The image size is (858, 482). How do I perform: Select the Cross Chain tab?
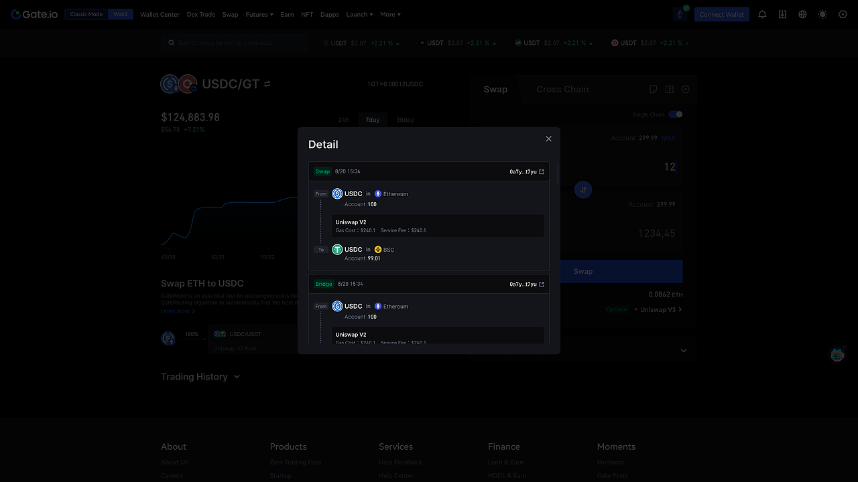562,89
